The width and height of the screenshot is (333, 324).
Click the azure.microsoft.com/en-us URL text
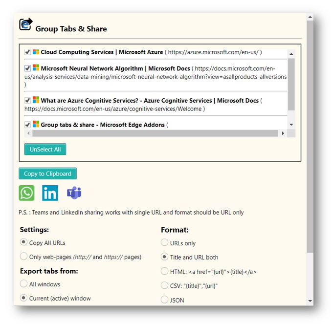point(213,52)
